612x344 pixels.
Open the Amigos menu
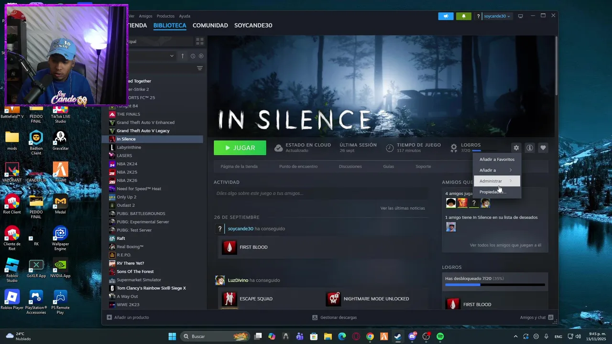click(145, 16)
